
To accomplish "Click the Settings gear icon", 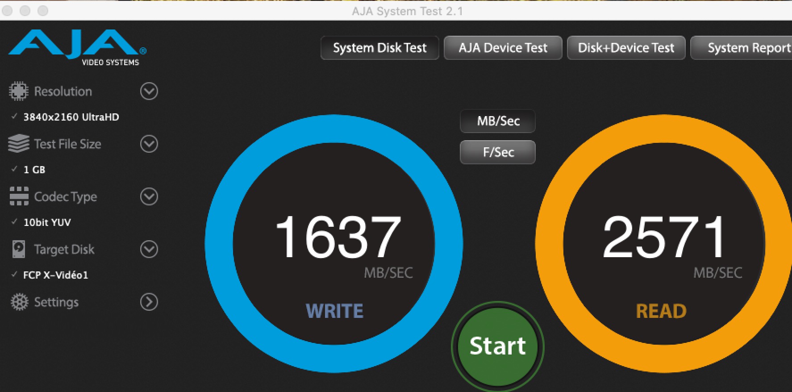I will point(19,302).
